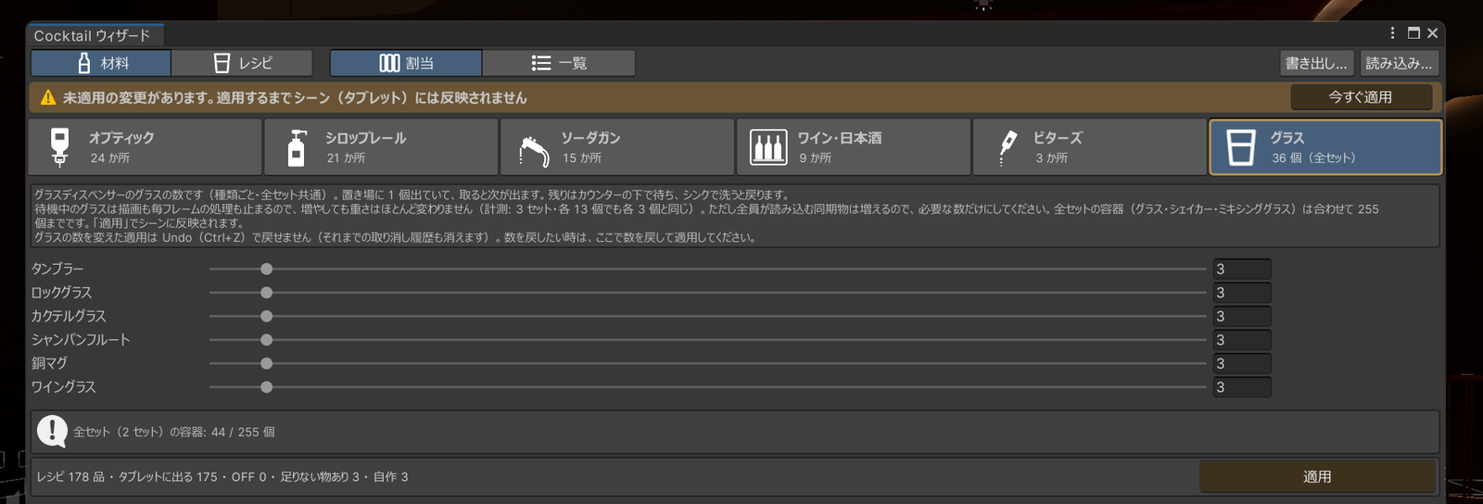The width and height of the screenshot is (1483, 504).
Task: Click the ワイングラス label
Action: click(x=64, y=387)
